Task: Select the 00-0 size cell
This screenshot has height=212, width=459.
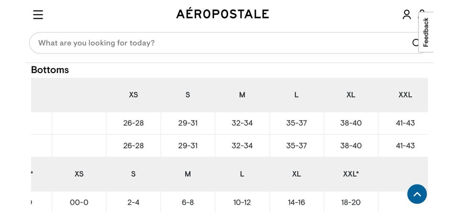Action: 79,202
